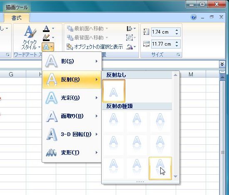The image size is (229, 195).
Task: Open the クイック スタイル WordArt gallery
Action: (x=30, y=37)
